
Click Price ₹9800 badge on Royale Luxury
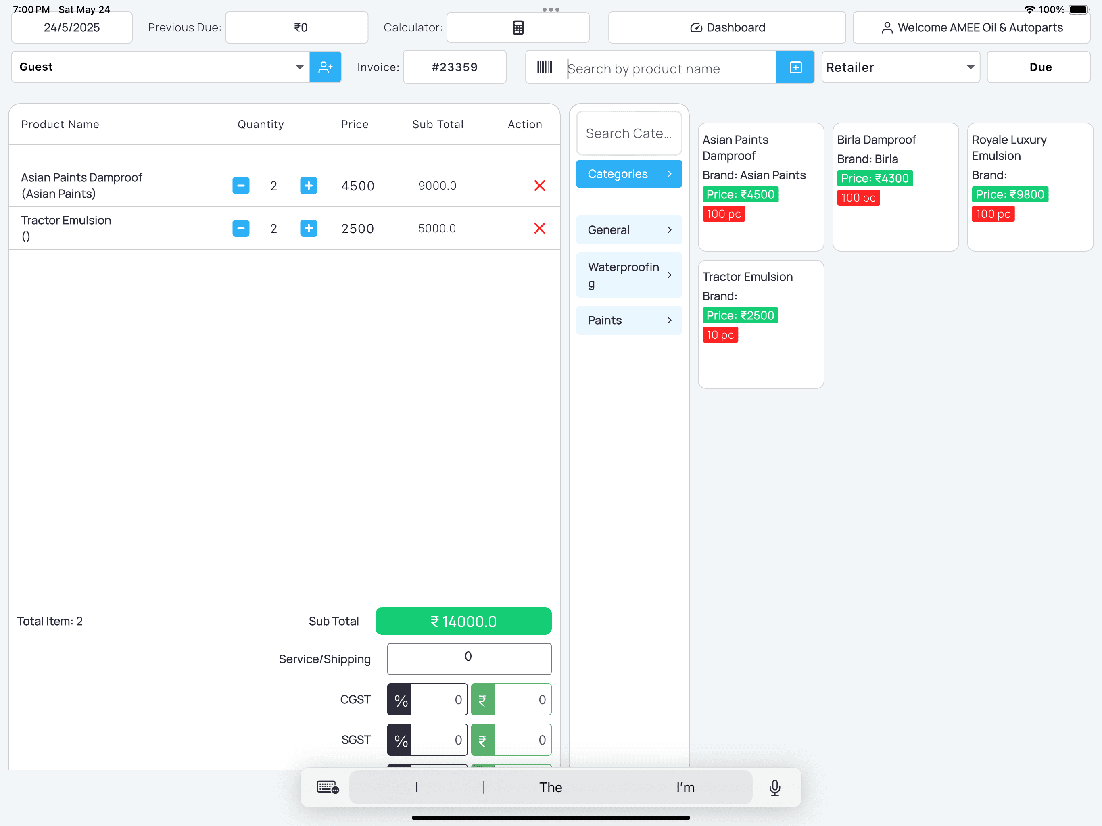point(1010,195)
